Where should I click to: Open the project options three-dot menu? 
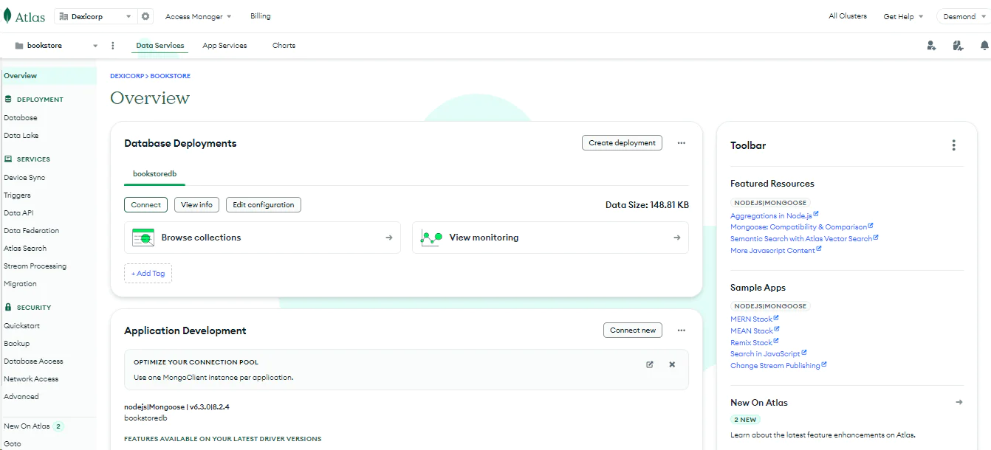click(113, 46)
